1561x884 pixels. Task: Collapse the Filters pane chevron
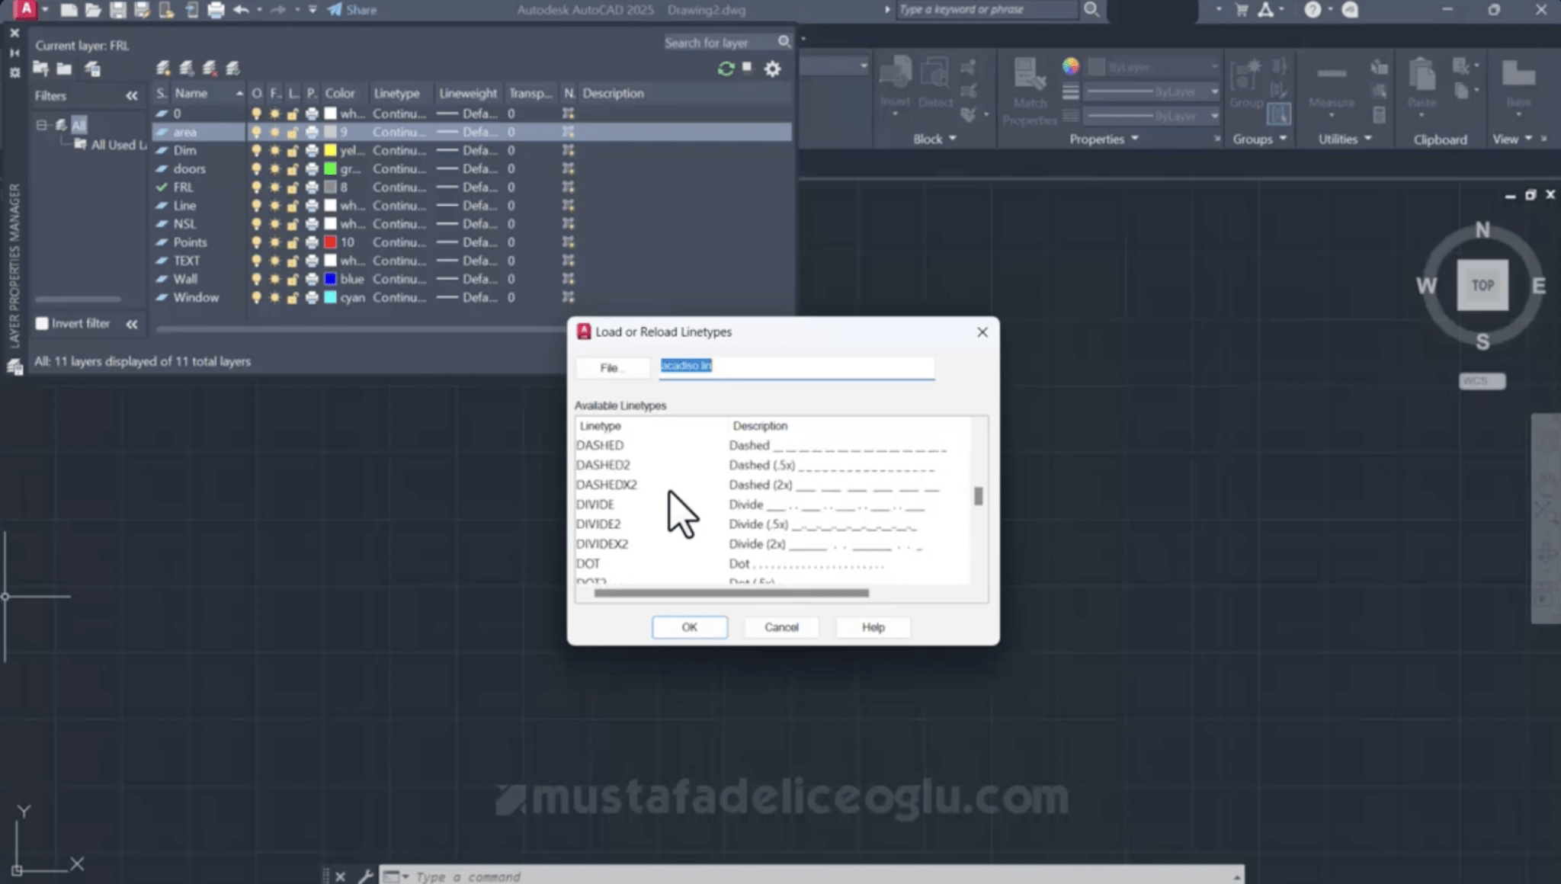[132, 95]
